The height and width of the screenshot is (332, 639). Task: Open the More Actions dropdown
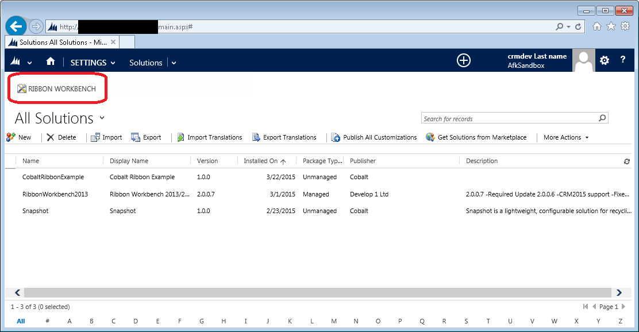(566, 137)
